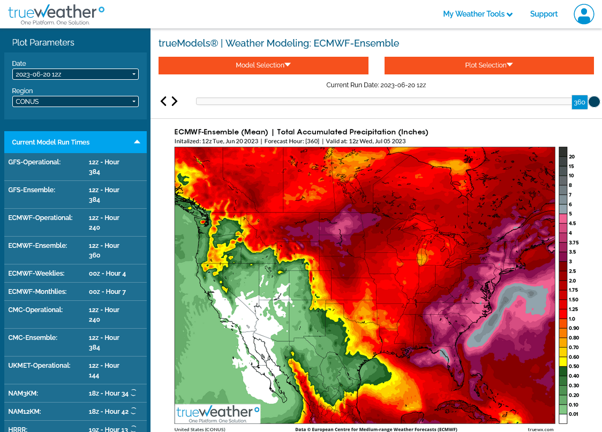Click the NAM12KM loading spinner icon
Screen dimensions: 602x432
tap(133, 411)
